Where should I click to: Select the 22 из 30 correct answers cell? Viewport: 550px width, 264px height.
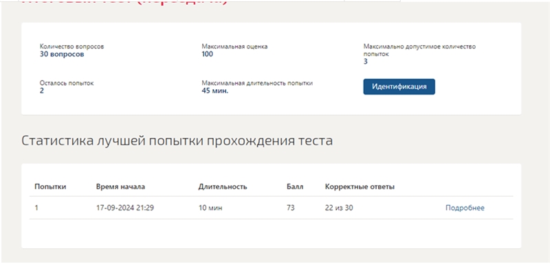[339, 208]
